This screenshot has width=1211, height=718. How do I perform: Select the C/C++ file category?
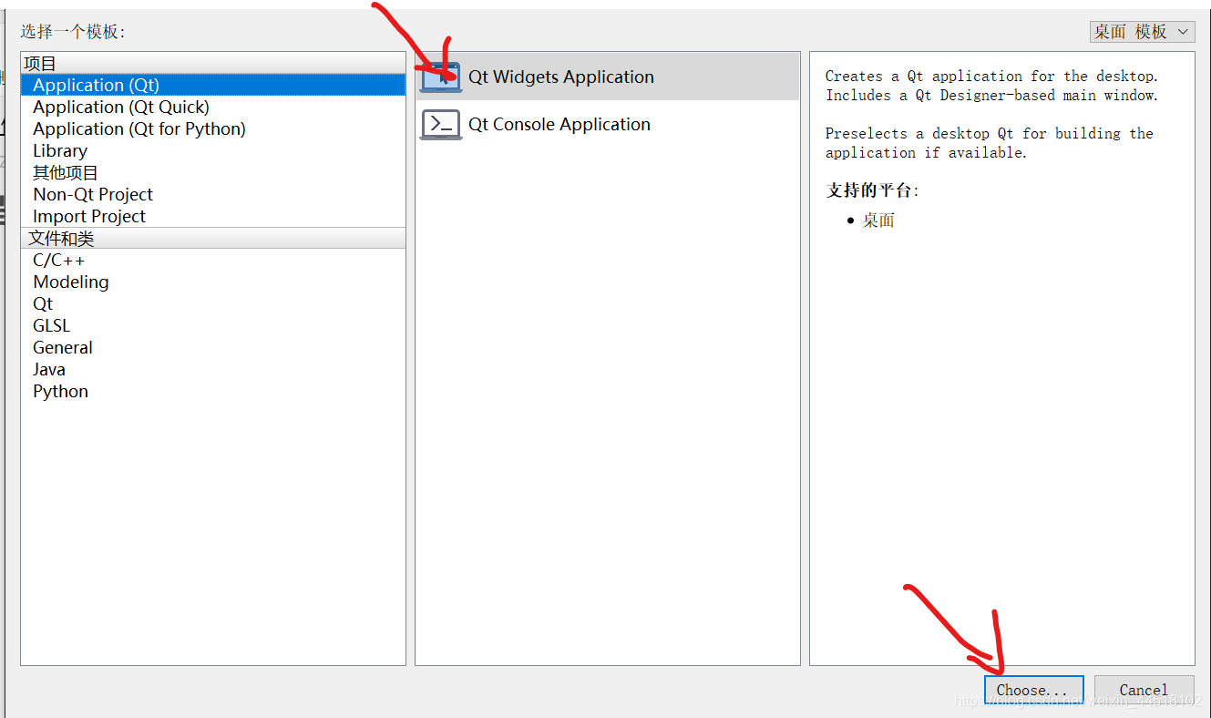click(x=213, y=260)
